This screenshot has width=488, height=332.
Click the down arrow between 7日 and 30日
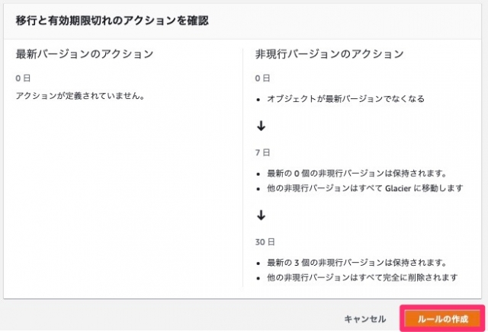click(261, 215)
